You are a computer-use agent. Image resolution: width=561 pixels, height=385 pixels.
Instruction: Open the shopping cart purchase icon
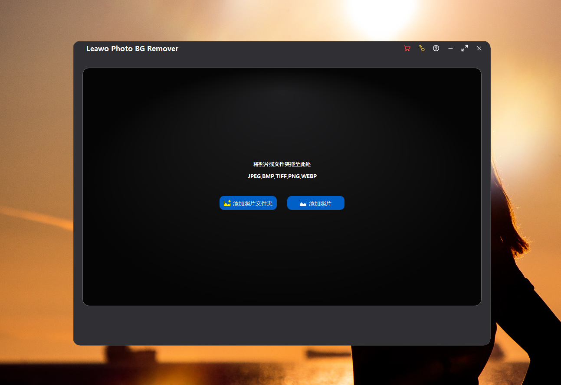[x=407, y=49]
